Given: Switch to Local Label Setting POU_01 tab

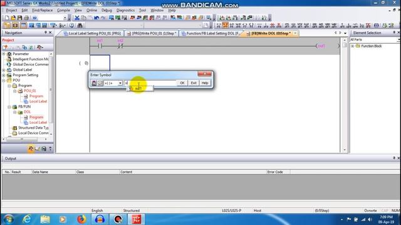Looking at the screenshot, I should pyautogui.click(x=92, y=33).
